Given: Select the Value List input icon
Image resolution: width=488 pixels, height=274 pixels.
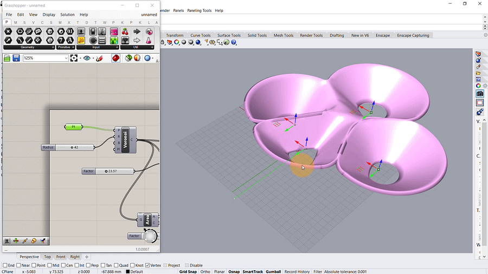Looking at the screenshot, I should (x=102, y=40).
